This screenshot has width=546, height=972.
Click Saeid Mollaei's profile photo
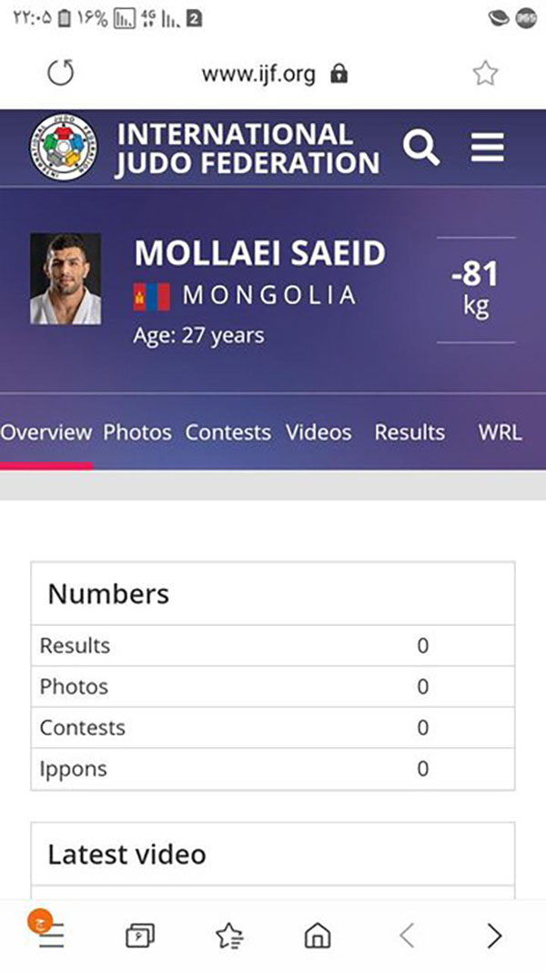(x=66, y=279)
